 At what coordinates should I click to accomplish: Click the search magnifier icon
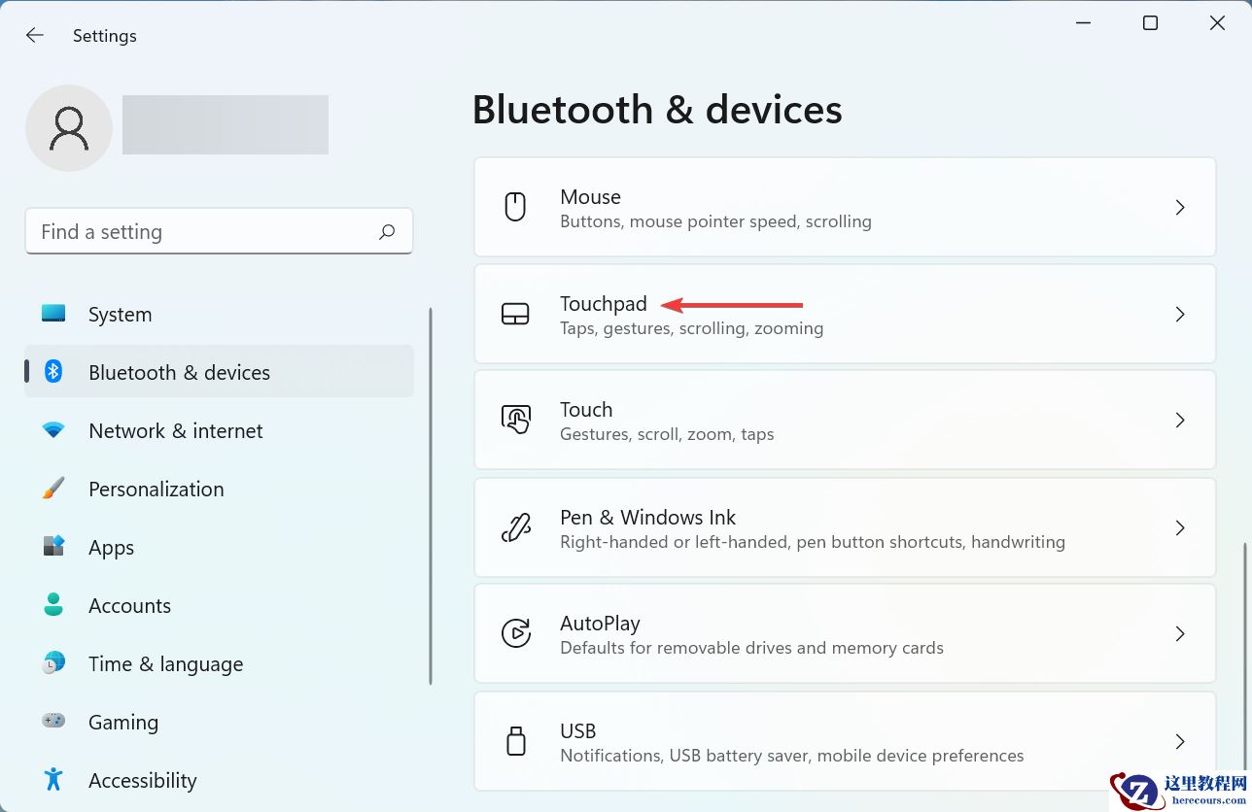[x=387, y=232]
